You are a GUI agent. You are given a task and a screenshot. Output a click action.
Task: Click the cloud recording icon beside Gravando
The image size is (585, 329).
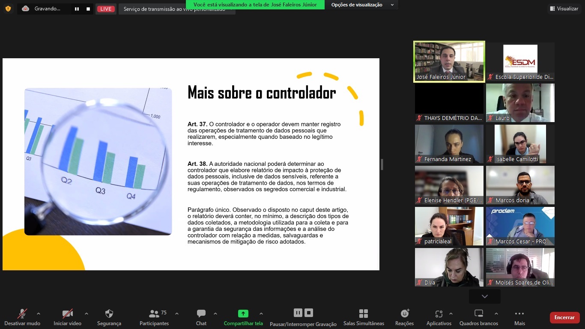click(x=25, y=9)
